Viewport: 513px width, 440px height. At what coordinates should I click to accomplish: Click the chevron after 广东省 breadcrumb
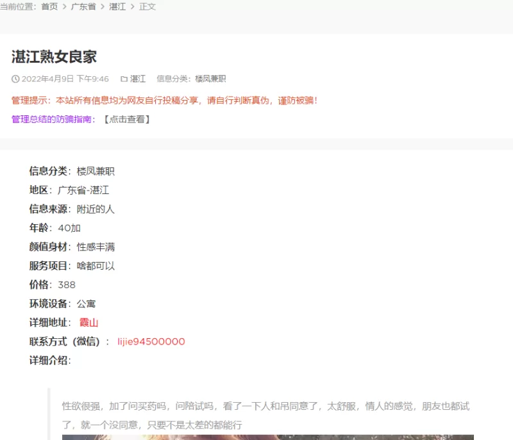(x=102, y=6)
